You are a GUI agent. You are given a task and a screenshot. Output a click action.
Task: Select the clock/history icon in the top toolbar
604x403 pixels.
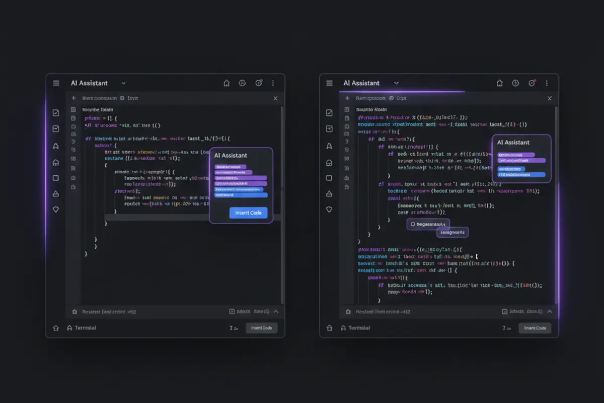click(242, 83)
